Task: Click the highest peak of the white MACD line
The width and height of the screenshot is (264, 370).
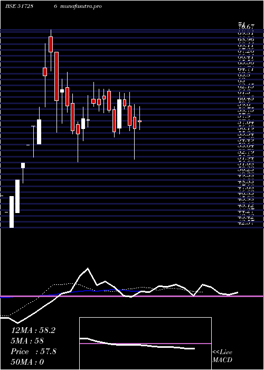Action: click(x=88, y=269)
